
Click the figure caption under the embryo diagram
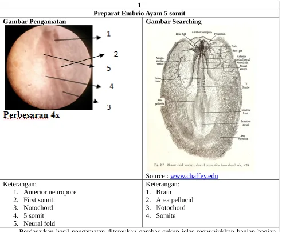(202, 165)
